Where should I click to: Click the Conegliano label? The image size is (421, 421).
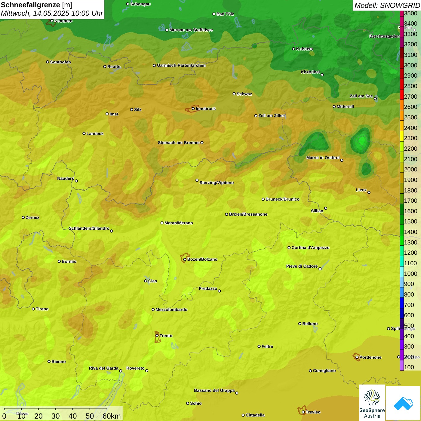324,370
